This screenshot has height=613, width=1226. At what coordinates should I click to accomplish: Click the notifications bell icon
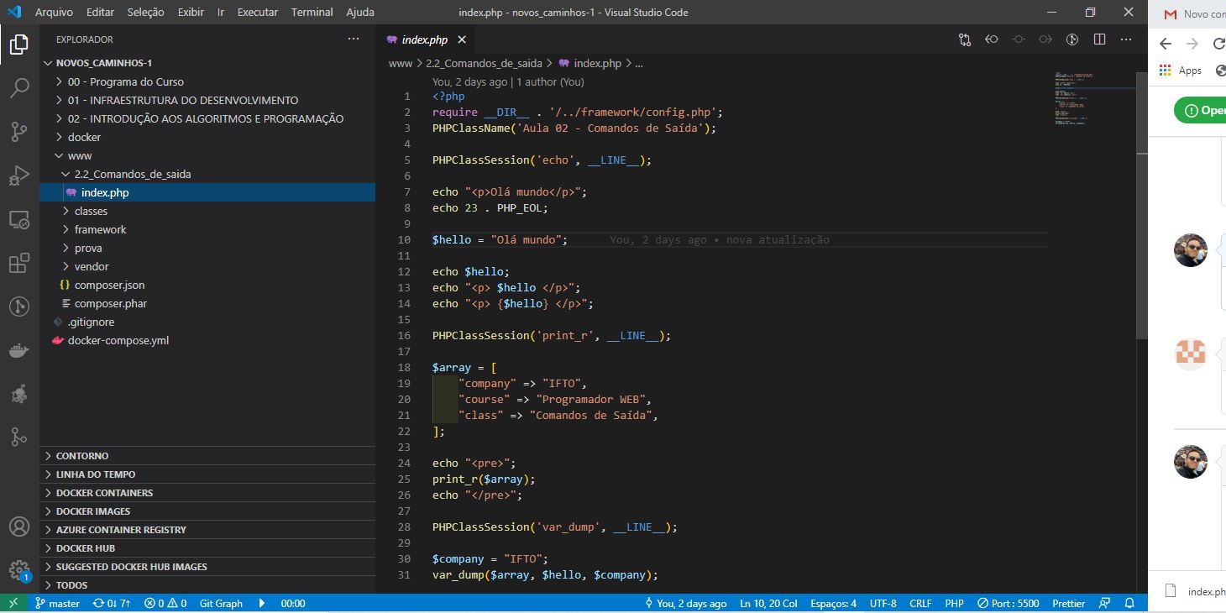pyautogui.click(x=1129, y=603)
